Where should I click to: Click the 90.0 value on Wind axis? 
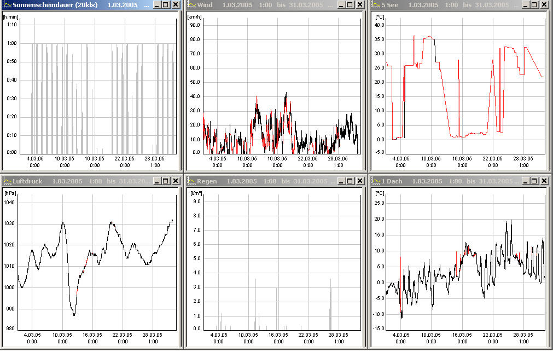pyautogui.click(x=195, y=25)
